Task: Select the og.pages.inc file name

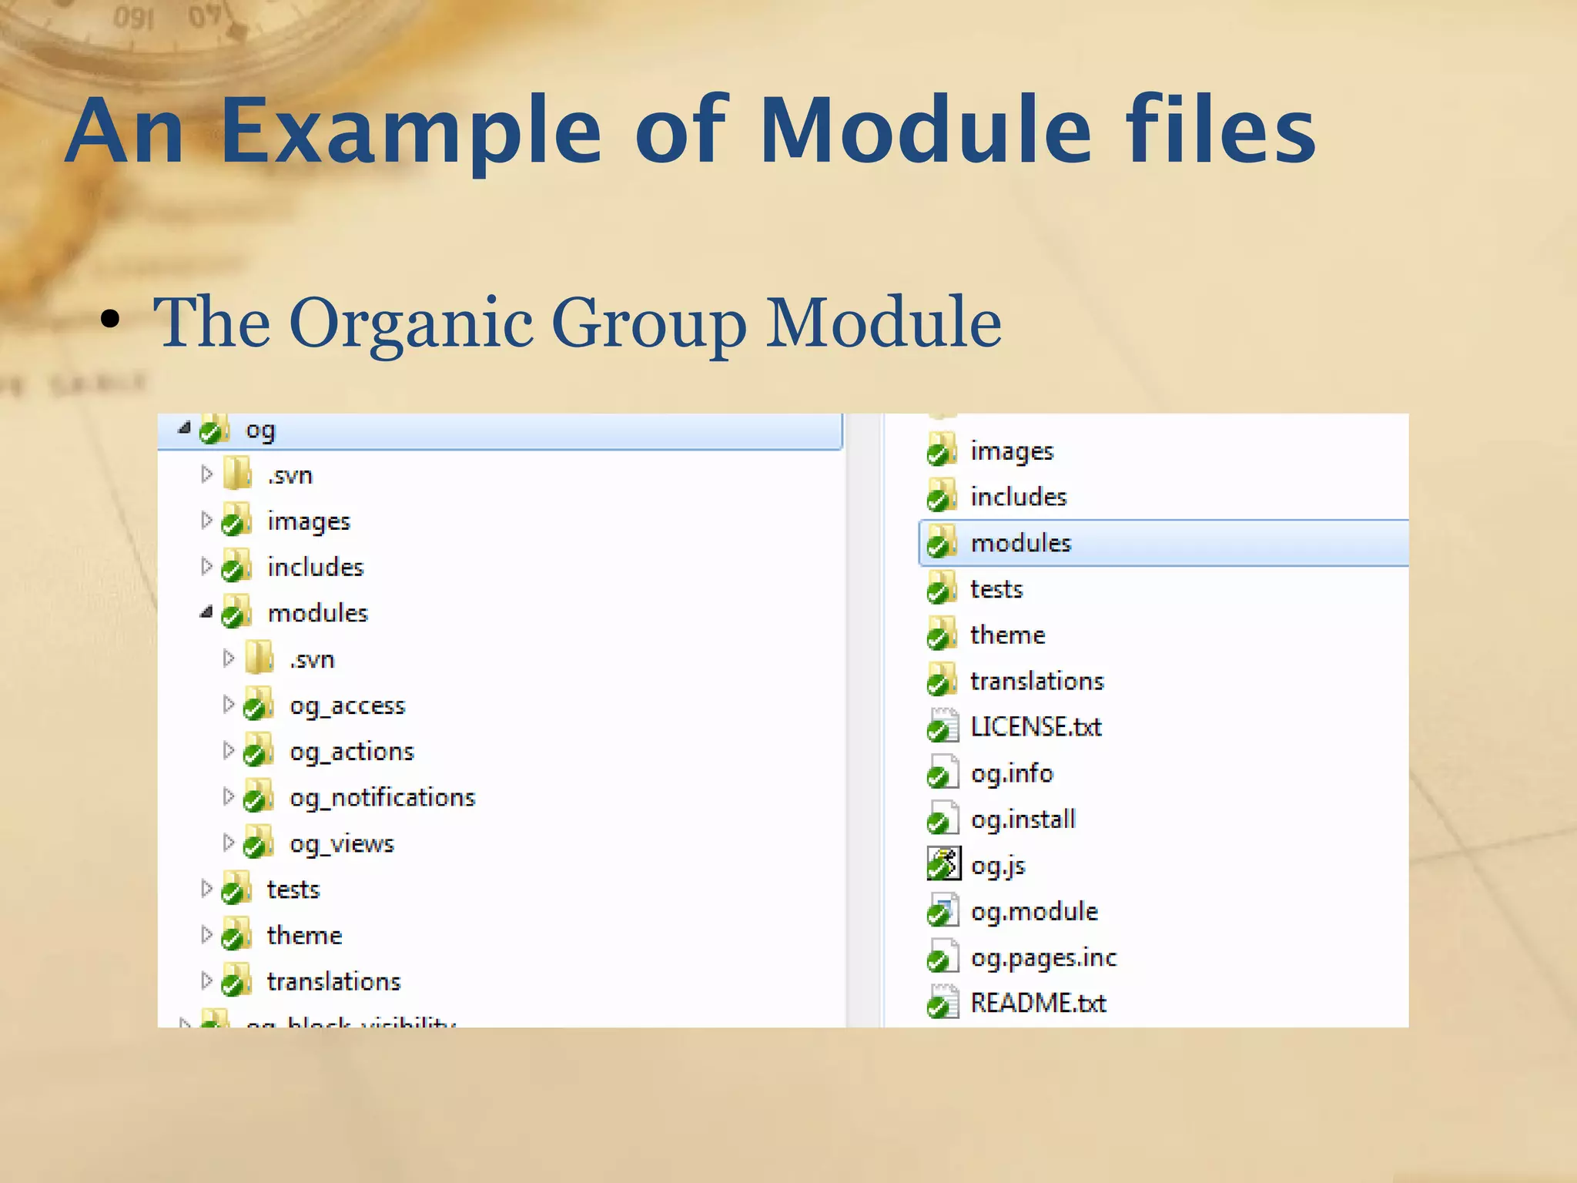Action: point(1043,958)
